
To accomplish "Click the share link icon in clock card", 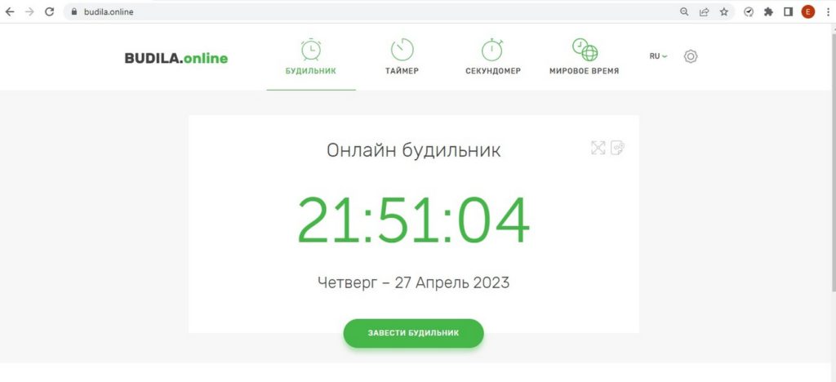I will click(617, 148).
